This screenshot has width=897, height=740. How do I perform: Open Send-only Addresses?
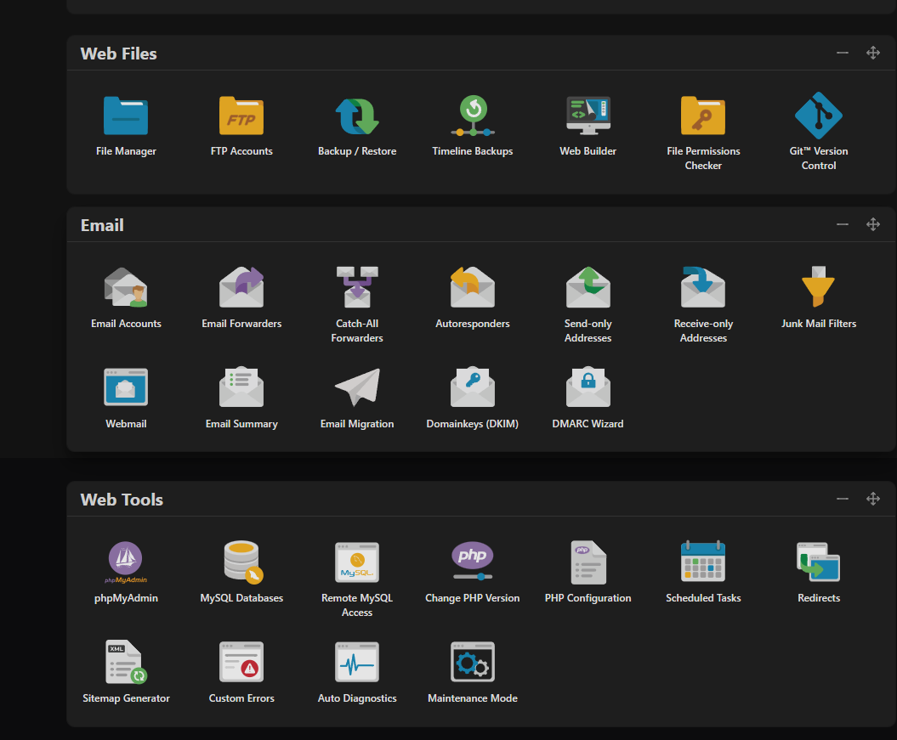click(588, 287)
